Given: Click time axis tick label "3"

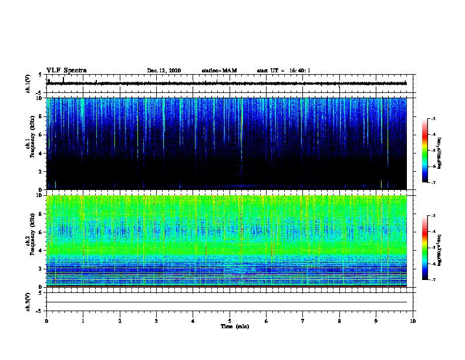Looking at the screenshot, I should [x=156, y=321].
